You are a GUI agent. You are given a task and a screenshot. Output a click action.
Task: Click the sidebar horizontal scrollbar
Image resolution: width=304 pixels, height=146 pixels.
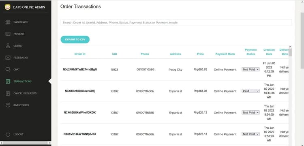26,143
